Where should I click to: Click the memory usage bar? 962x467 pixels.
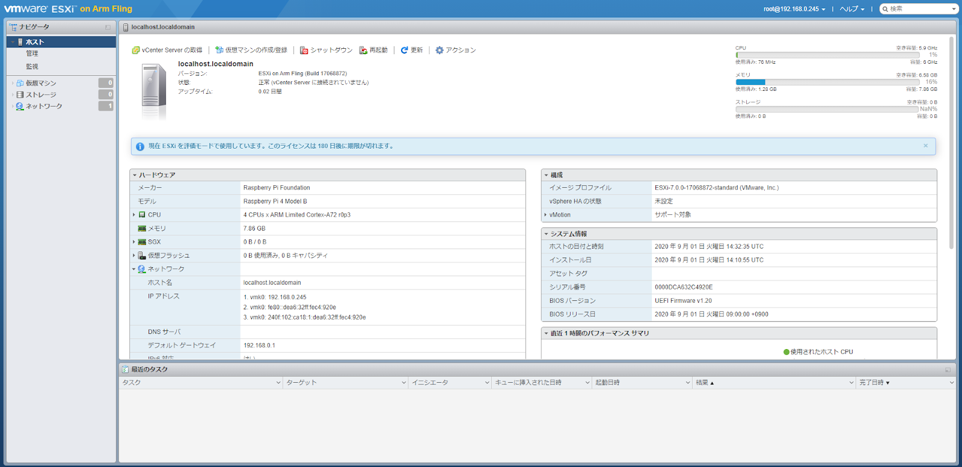click(x=827, y=82)
